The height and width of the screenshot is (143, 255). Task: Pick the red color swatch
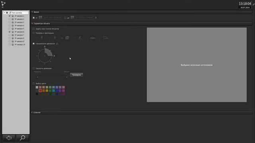pyautogui.click(x=40, y=91)
